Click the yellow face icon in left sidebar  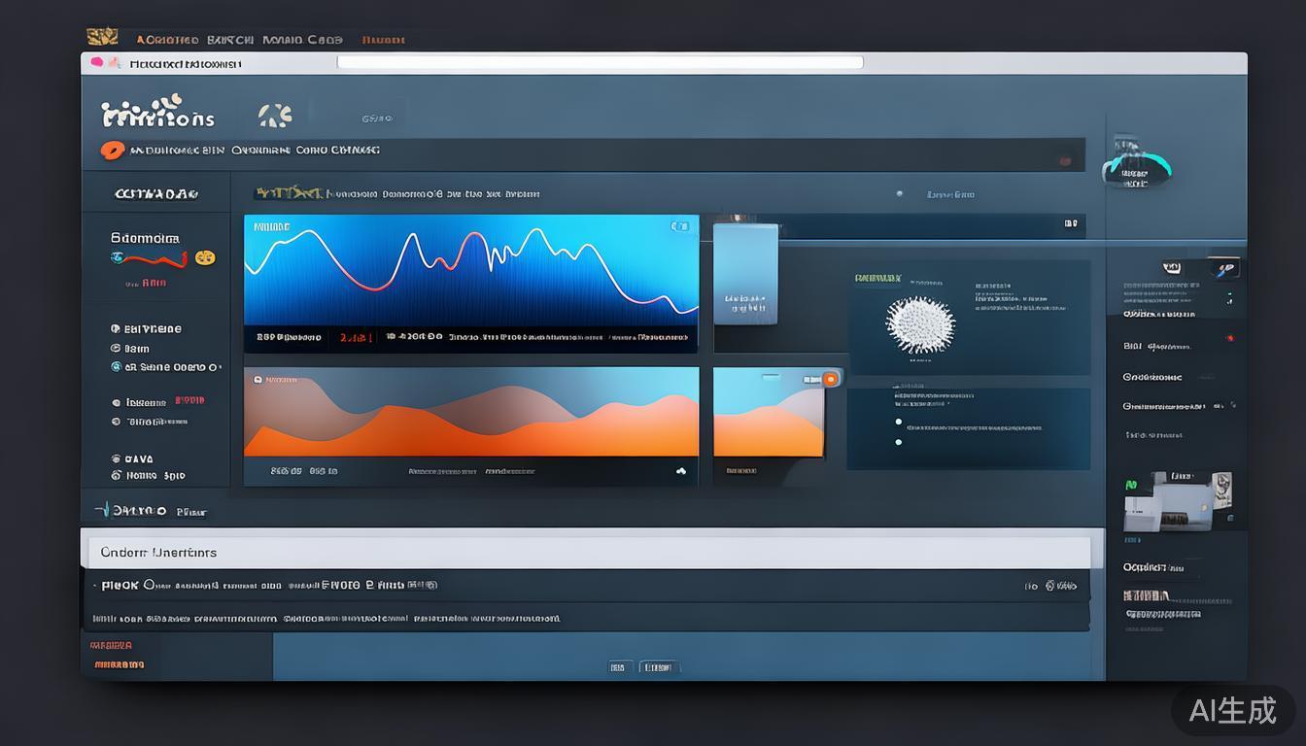(204, 258)
